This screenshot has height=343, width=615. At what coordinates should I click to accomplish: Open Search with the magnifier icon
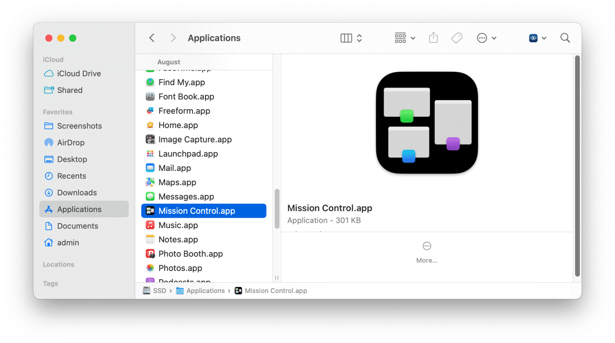(x=565, y=38)
